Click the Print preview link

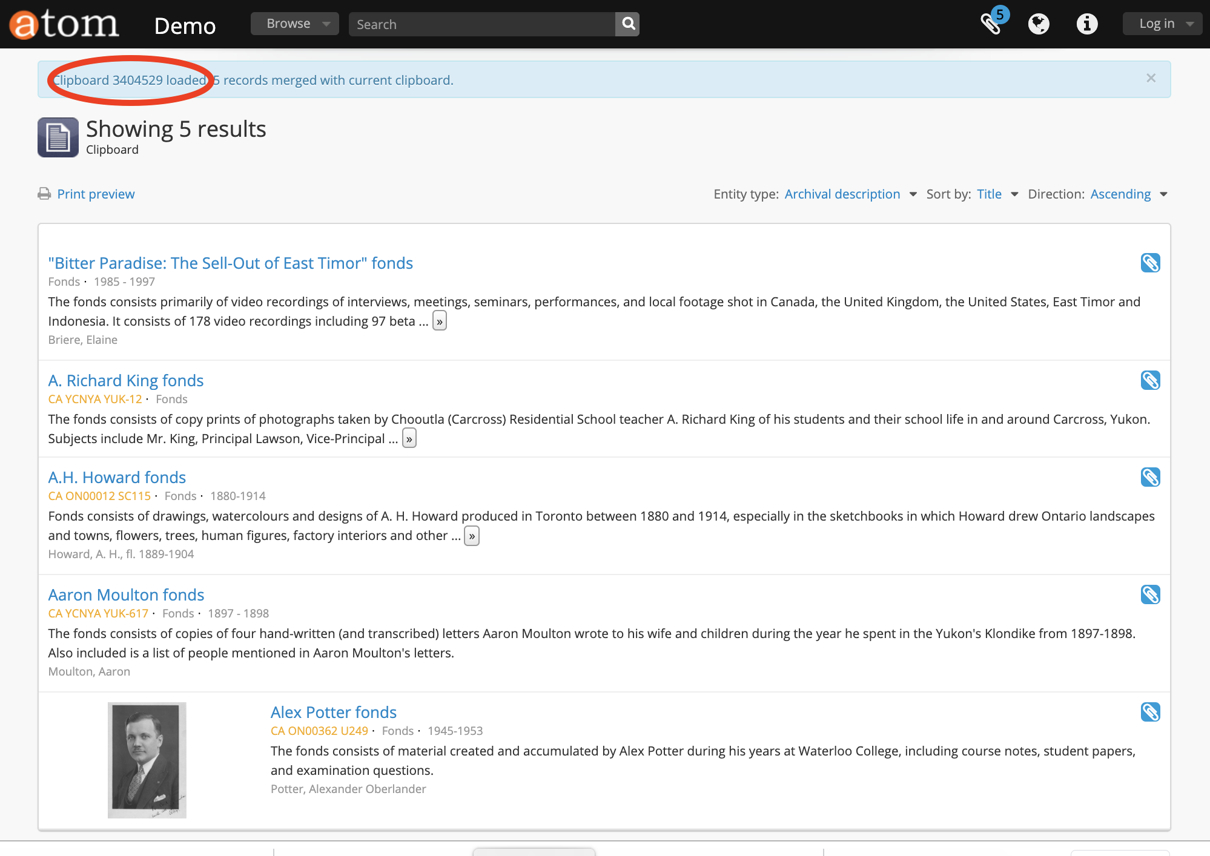96,194
